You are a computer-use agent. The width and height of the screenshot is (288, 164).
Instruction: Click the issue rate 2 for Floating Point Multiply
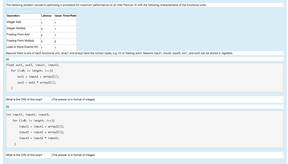click(x=55, y=41)
